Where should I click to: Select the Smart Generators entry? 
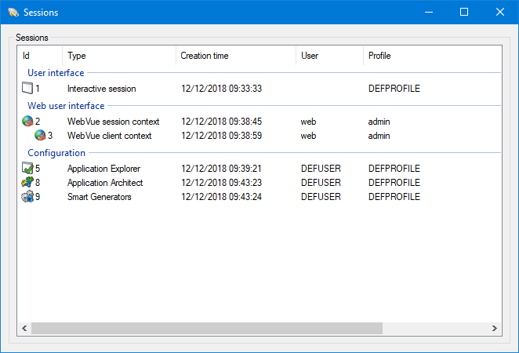pyautogui.click(x=100, y=197)
